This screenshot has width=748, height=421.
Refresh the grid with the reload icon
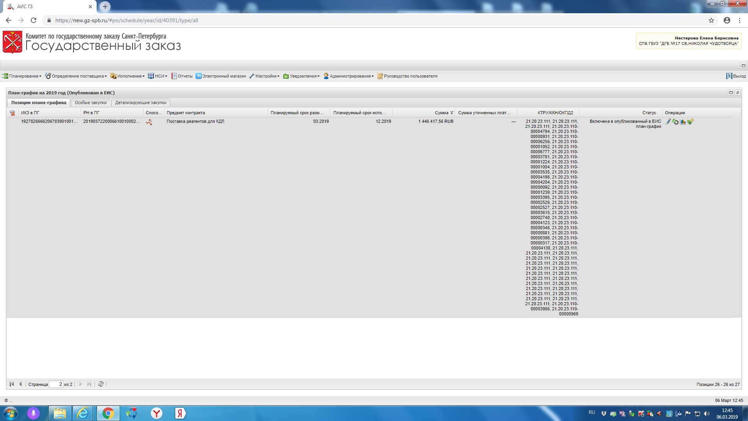101,384
